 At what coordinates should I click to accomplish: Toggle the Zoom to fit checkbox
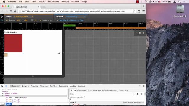[40, 20]
